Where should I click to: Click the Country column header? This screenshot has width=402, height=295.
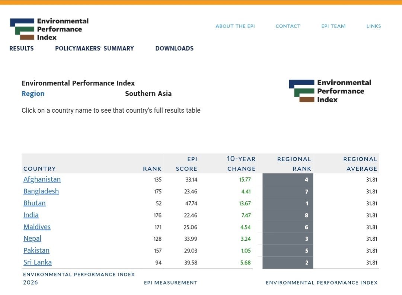40,169
